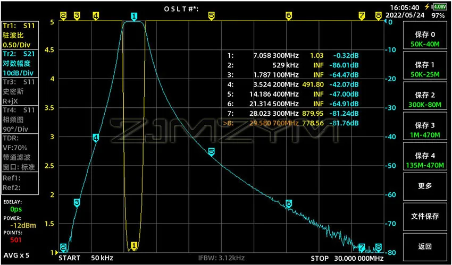Screen dimensions: 452x265
Task: Tap OSLT calibration status label
Action: click(x=182, y=8)
